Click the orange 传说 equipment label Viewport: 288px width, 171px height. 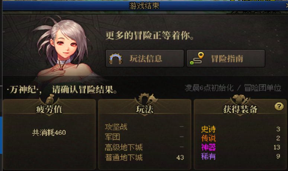208,138
